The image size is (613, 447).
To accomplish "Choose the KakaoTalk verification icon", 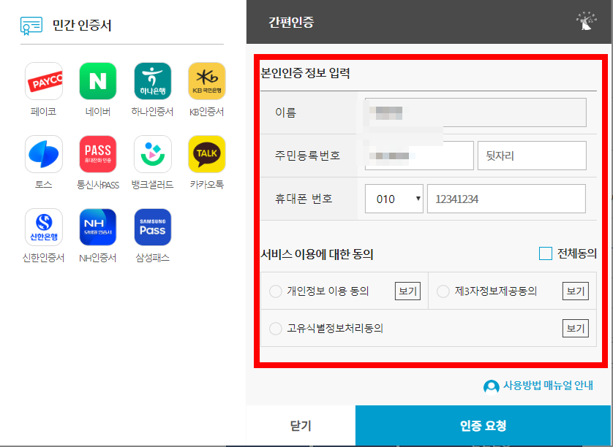I will tap(206, 153).
